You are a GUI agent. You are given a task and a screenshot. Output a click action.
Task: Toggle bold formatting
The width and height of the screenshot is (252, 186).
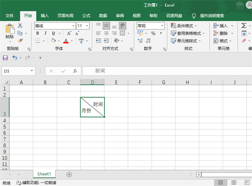tap(38, 33)
